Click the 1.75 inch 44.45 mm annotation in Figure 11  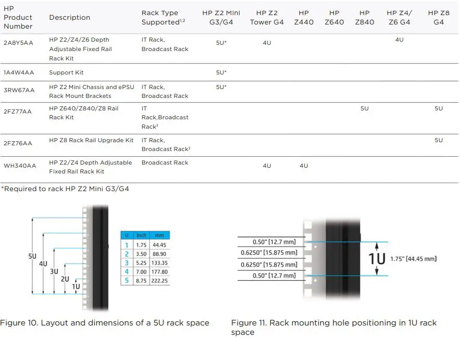(413, 258)
